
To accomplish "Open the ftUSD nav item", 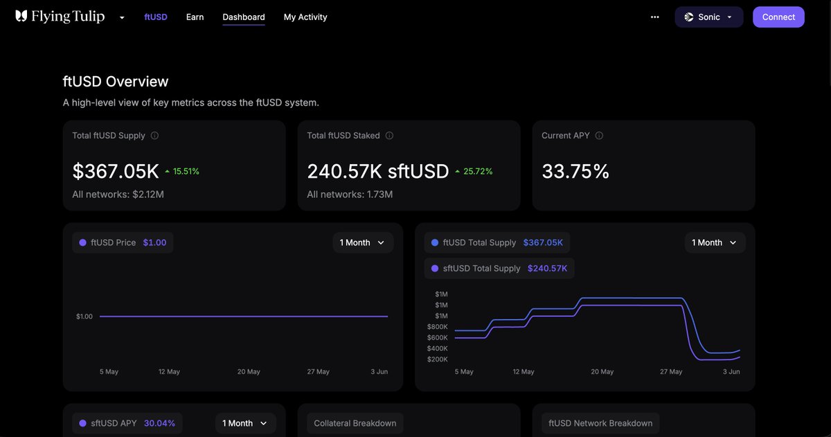I will click(156, 17).
